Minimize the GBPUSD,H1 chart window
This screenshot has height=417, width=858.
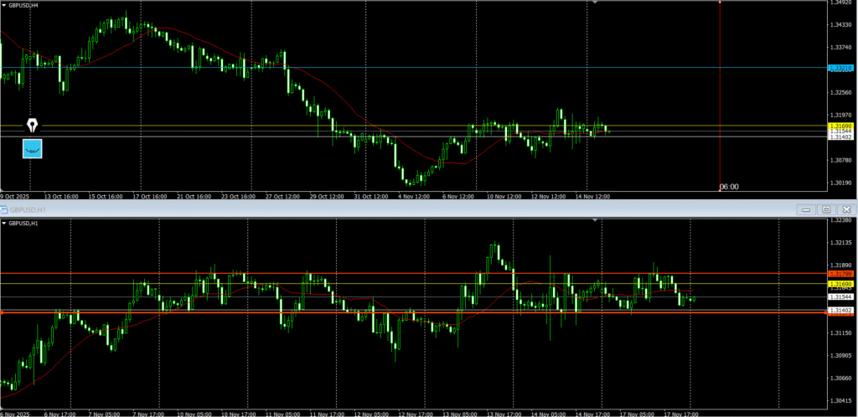(x=807, y=209)
